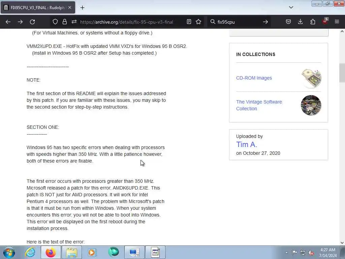Click the 'NOTE:' line in the README
This screenshot has width=345, height=259.
[x=34, y=80]
